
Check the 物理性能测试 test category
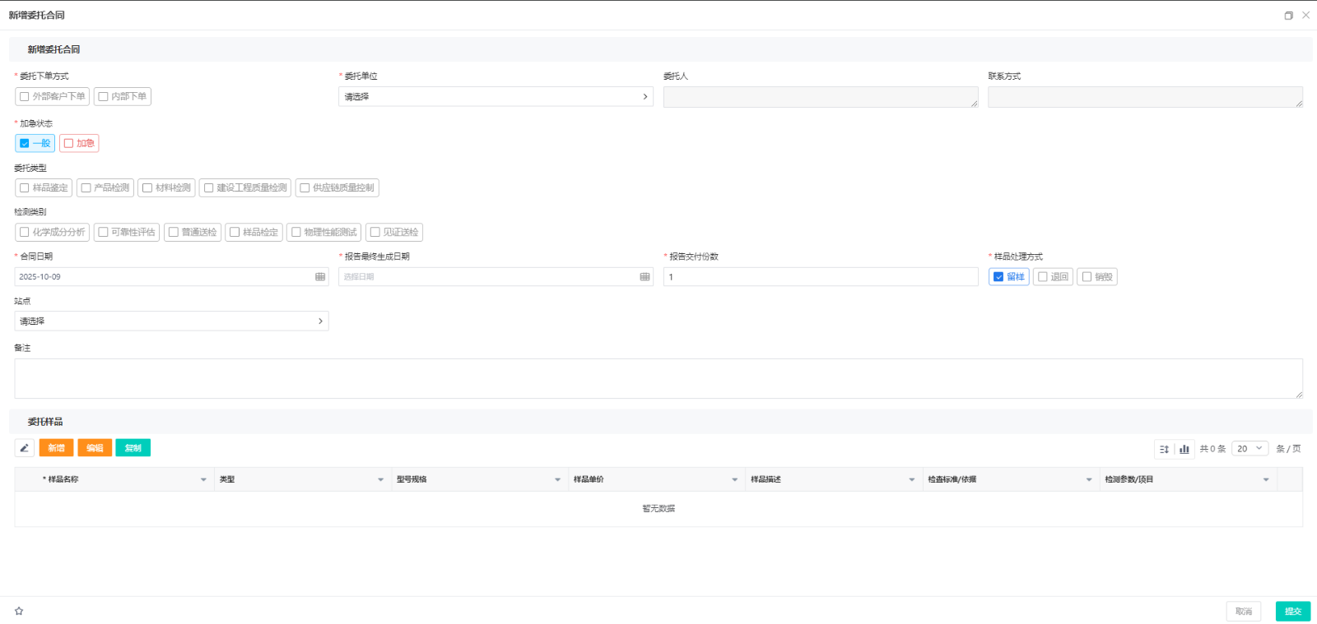[x=324, y=232]
